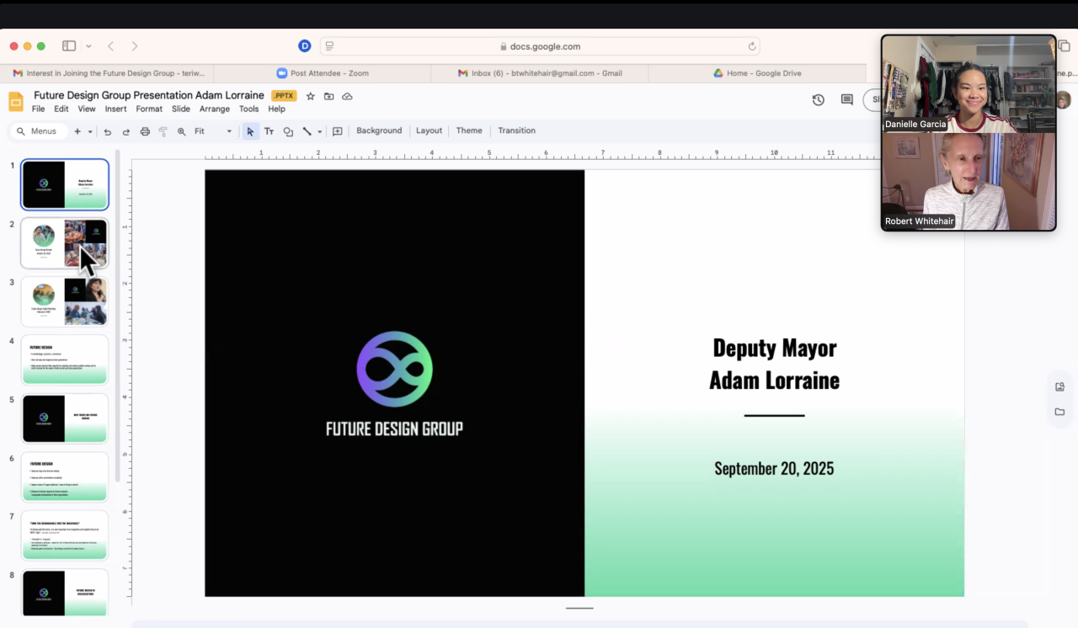Select the shape tool
1078x628 pixels.
(288, 131)
